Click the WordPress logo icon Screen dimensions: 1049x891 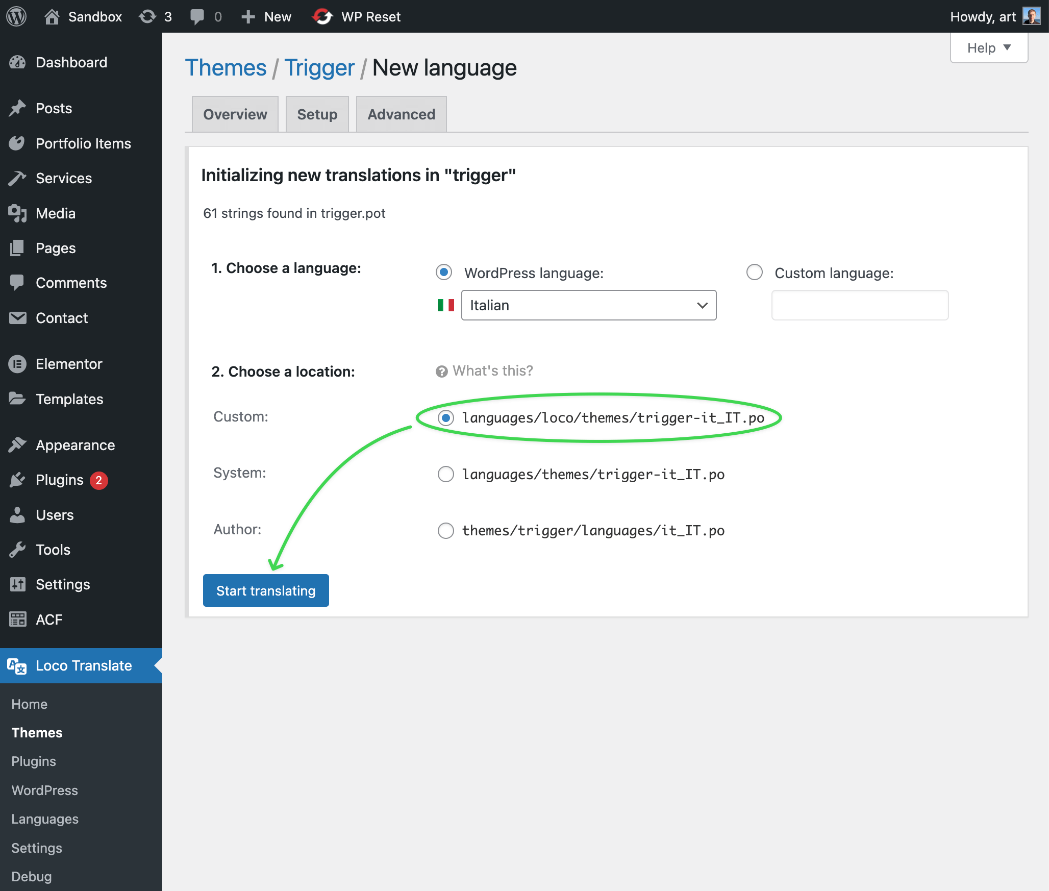16,16
